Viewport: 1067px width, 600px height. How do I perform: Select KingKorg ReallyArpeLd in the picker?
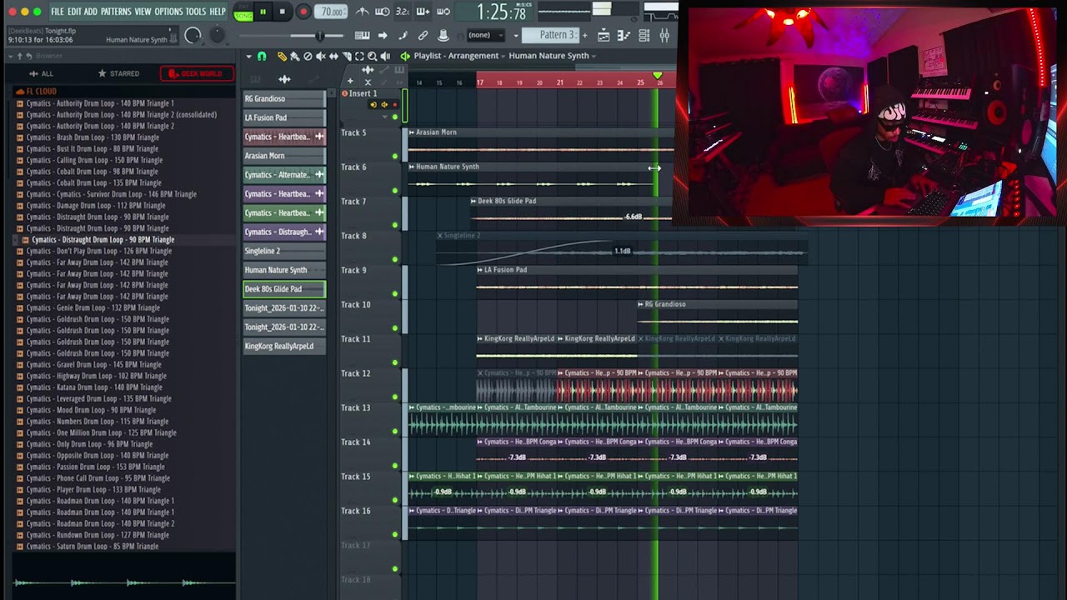click(x=284, y=346)
